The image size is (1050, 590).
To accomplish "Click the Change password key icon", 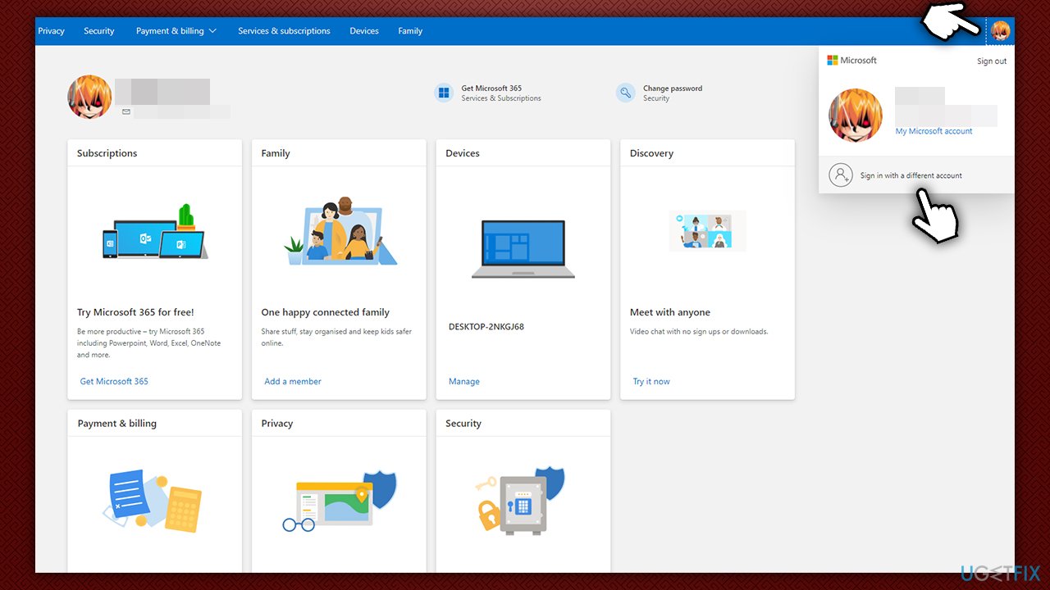I will [x=626, y=93].
